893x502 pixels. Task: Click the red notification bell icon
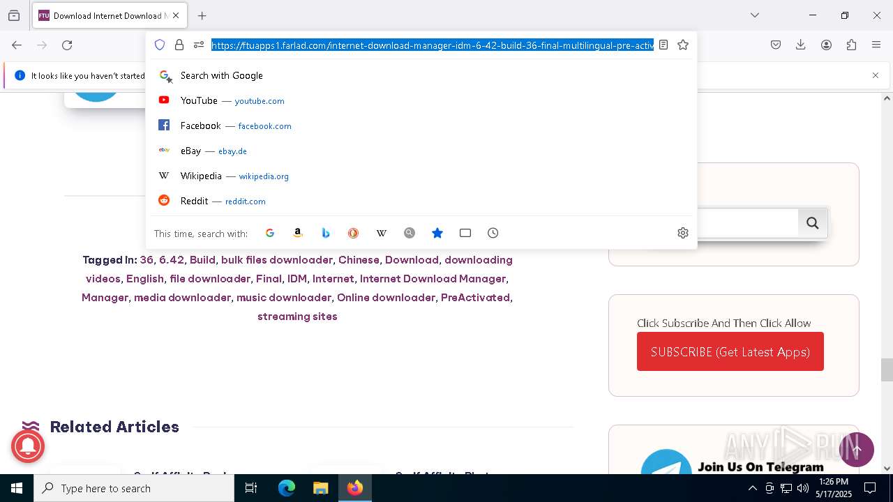click(28, 446)
